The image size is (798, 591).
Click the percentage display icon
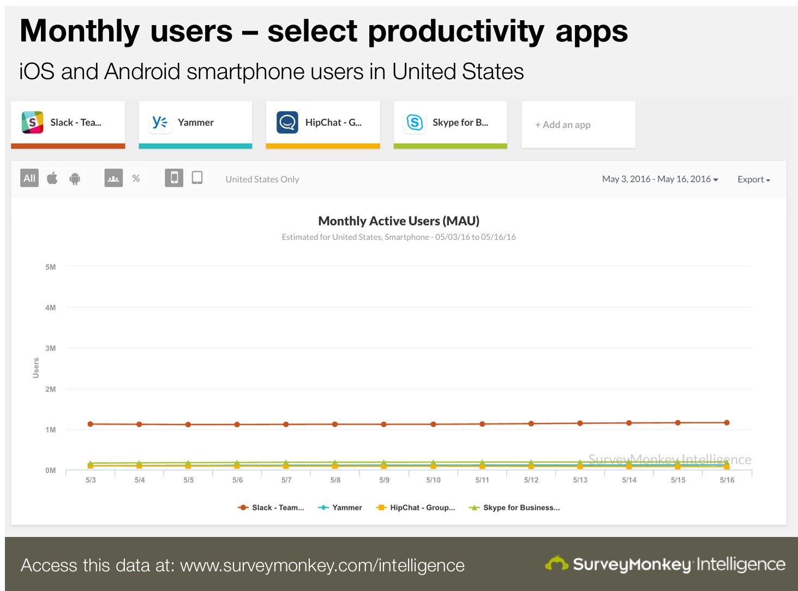(x=136, y=178)
